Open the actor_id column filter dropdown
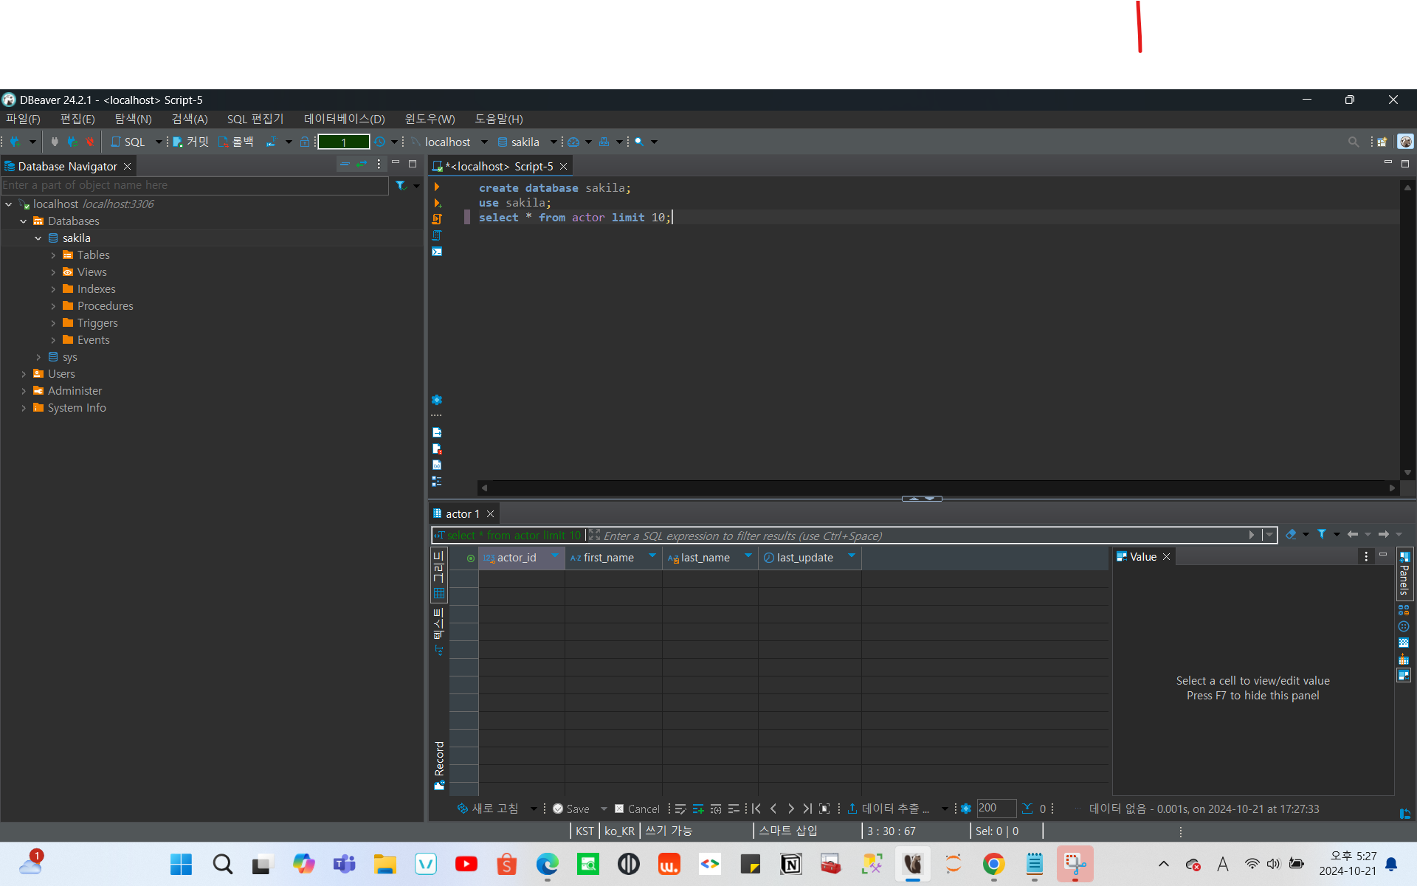The image size is (1417, 886). click(555, 556)
